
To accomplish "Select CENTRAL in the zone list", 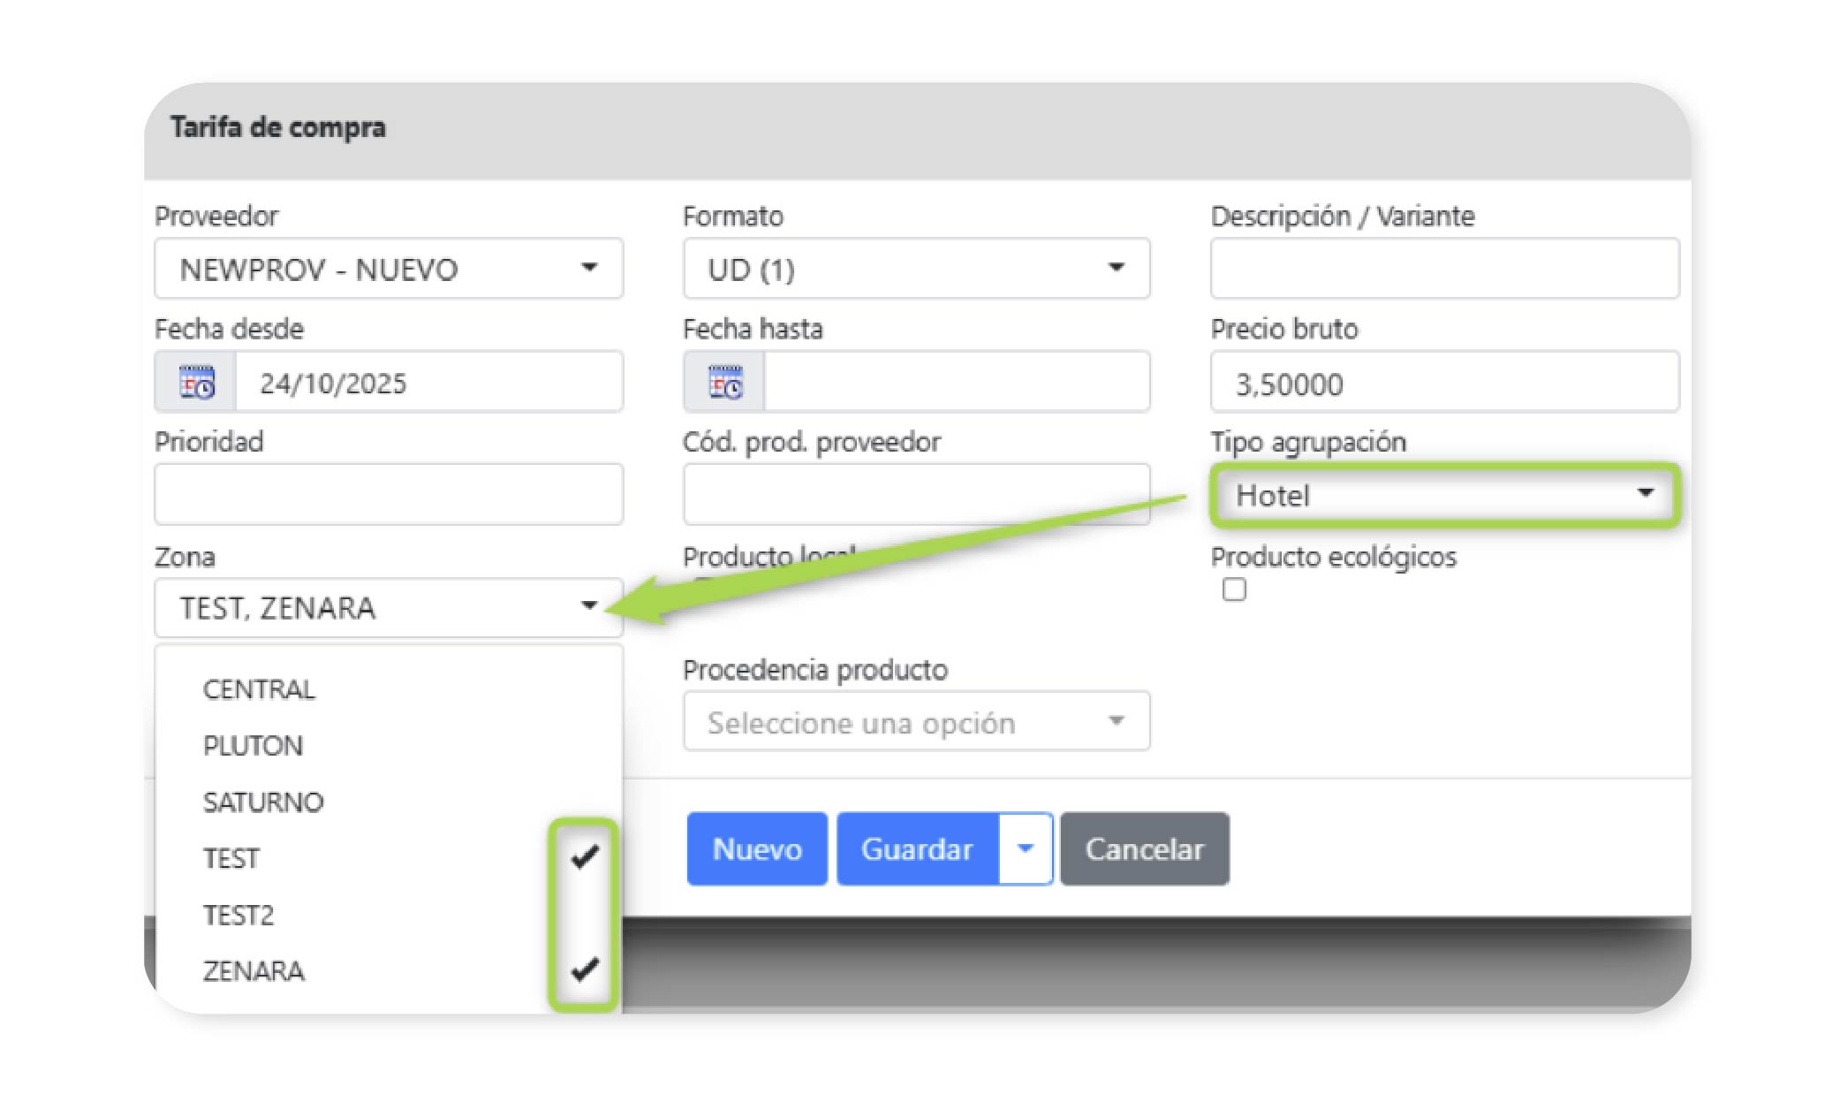I will coord(259,689).
